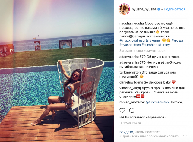Open the three-dots more options menu
The width and height of the screenshot is (193, 142).
(x=185, y=136)
